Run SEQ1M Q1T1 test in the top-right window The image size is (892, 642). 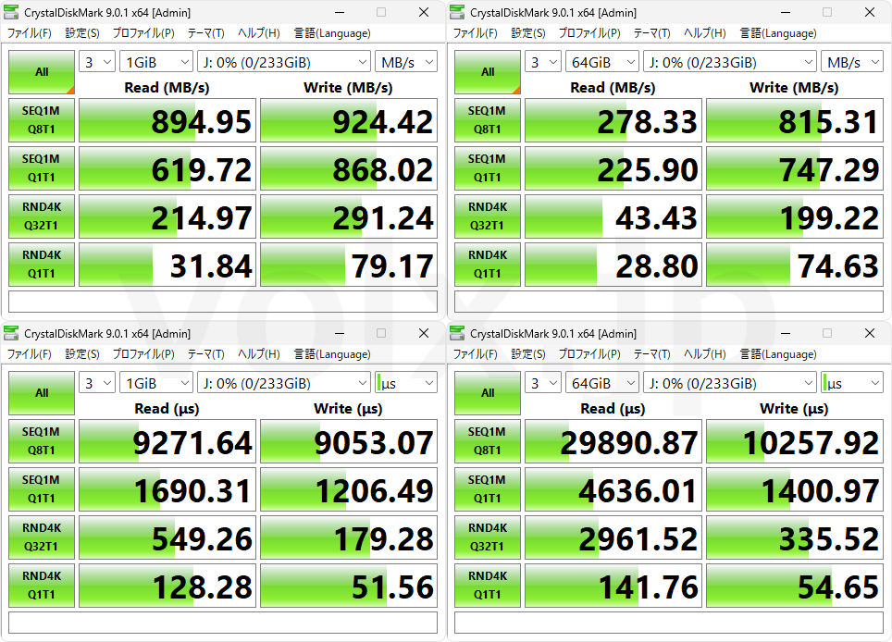(488, 168)
